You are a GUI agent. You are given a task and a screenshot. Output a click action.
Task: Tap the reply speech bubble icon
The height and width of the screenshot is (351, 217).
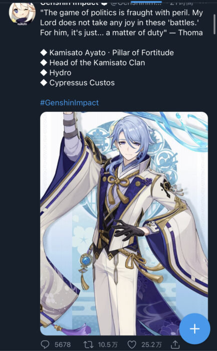[45, 344]
